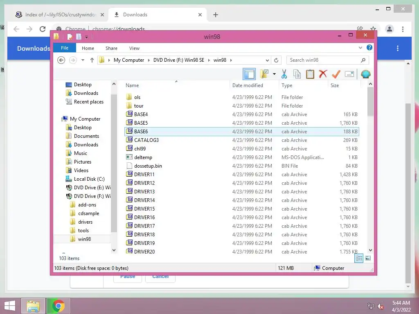
Task: Click My Computer in the address breadcrumb
Action: coord(129,60)
